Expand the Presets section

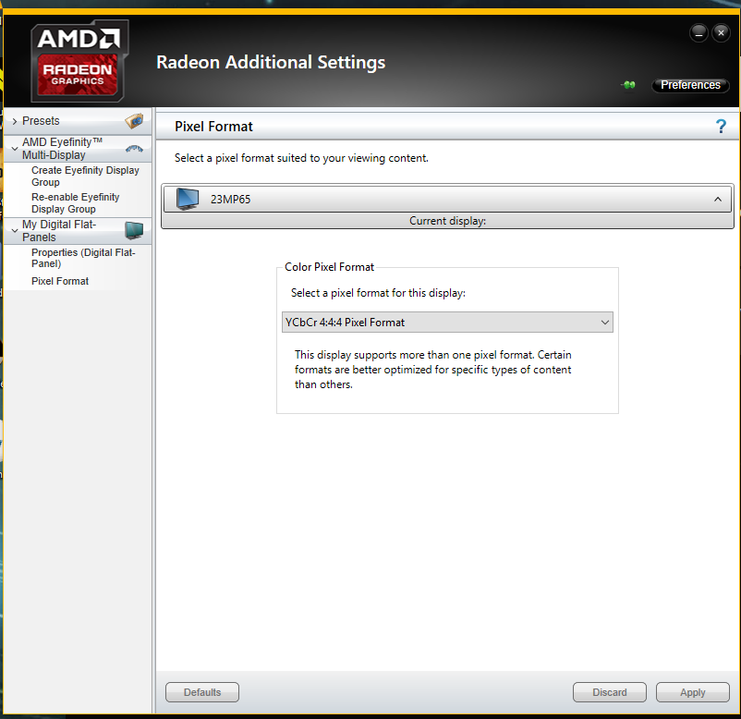(15, 121)
